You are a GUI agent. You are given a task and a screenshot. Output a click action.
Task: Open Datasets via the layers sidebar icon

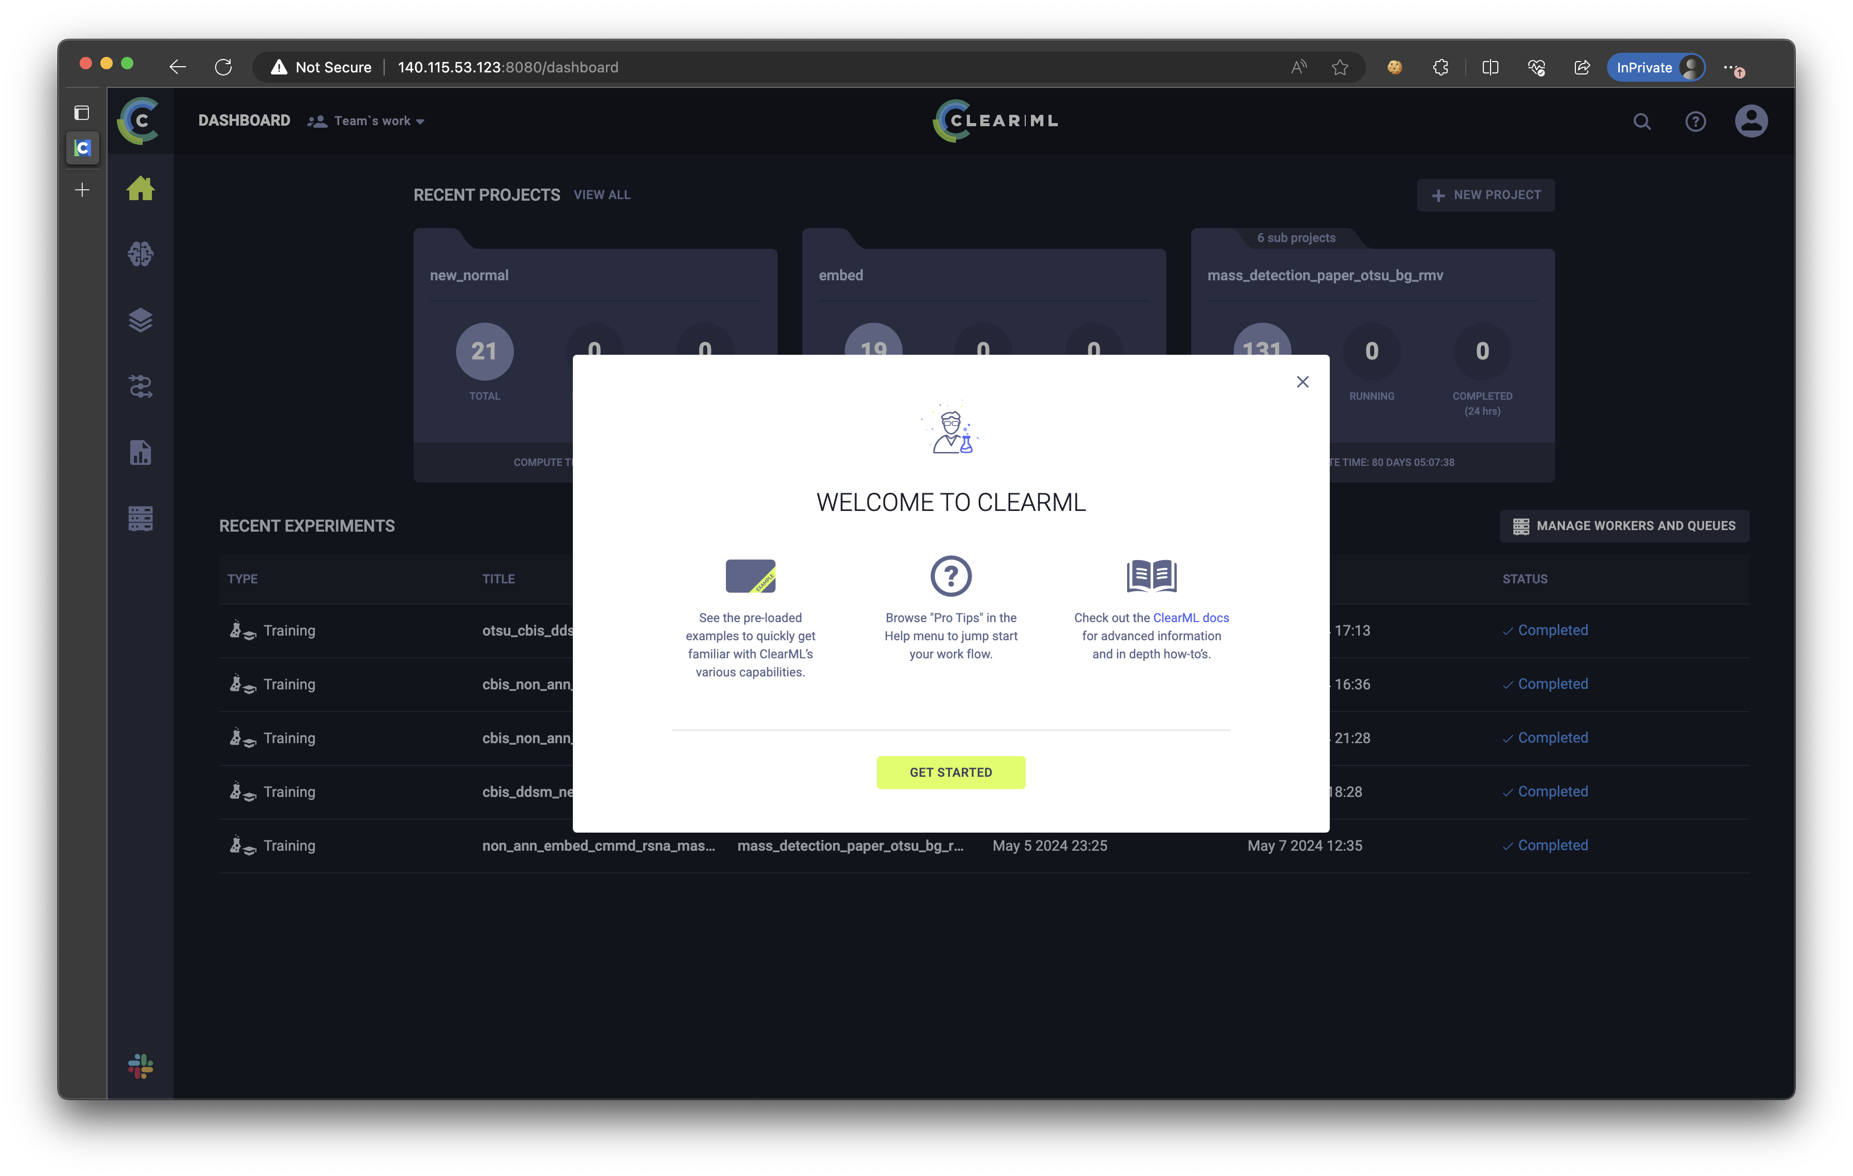(x=140, y=320)
